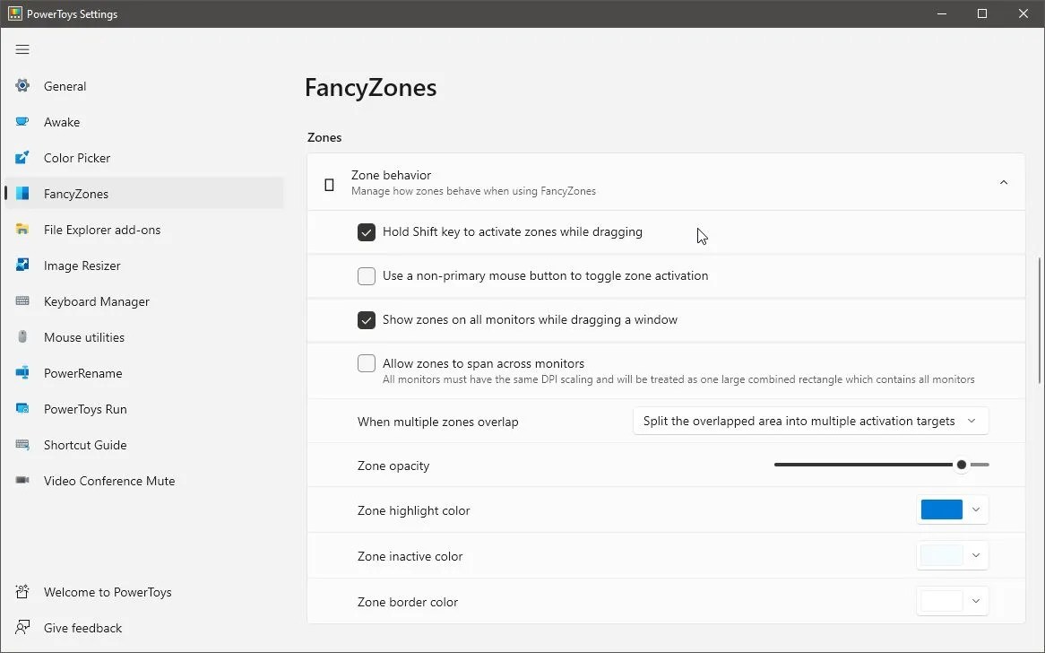Open the Zone highlight color dropdown
Image resolution: width=1045 pixels, height=653 pixels.
point(974,509)
